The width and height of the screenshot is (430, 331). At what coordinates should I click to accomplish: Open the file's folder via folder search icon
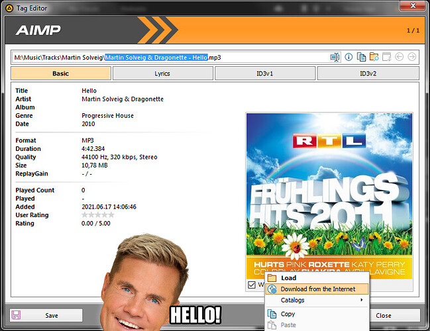[374, 57]
